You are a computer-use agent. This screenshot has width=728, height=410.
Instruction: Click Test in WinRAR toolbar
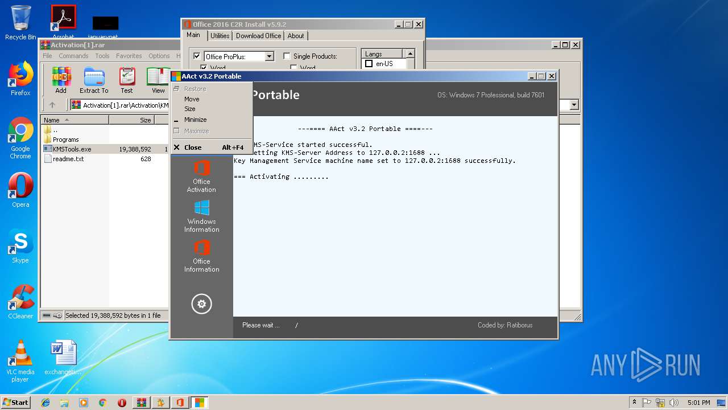click(127, 80)
